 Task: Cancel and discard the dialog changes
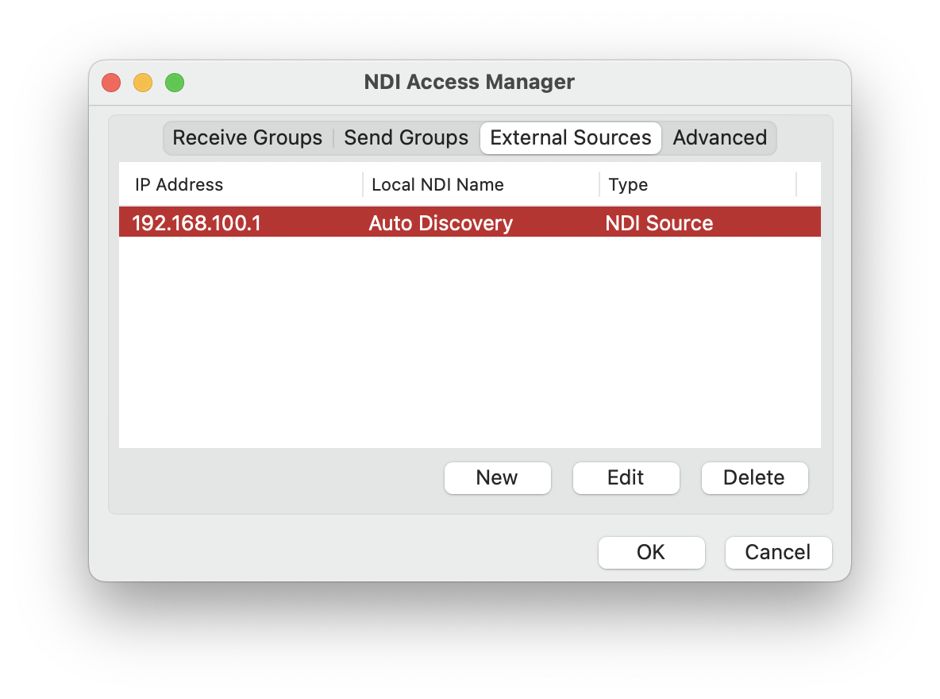[x=777, y=552]
